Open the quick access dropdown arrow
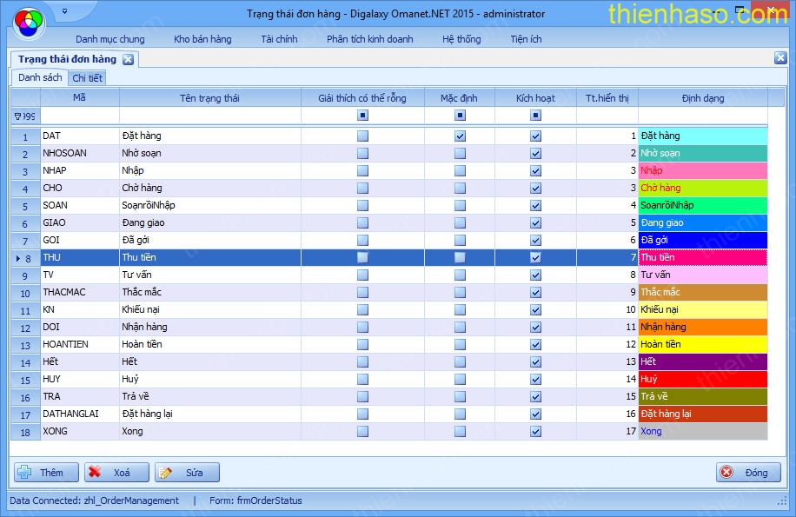 tap(63, 12)
